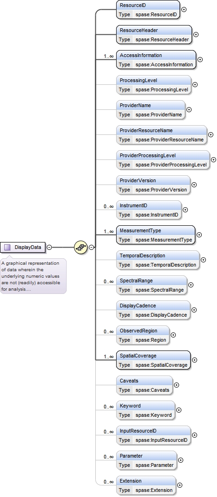Click the spase:InputResourceID type value
This screenshot has width=217, height=497.
[x=161, y=440]
